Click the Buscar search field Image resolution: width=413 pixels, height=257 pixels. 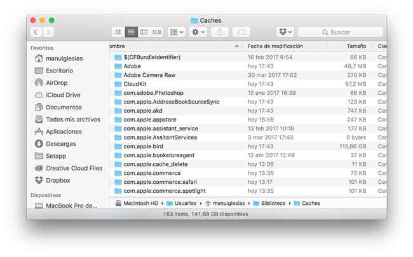coord(341,32)
